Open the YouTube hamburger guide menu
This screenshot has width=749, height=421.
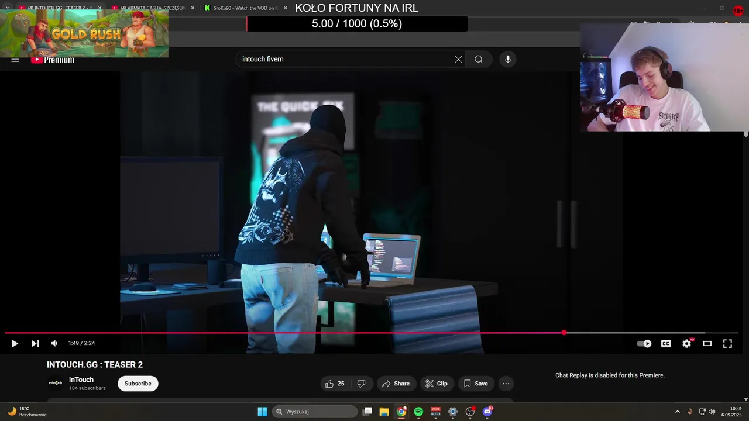[15, 60]
